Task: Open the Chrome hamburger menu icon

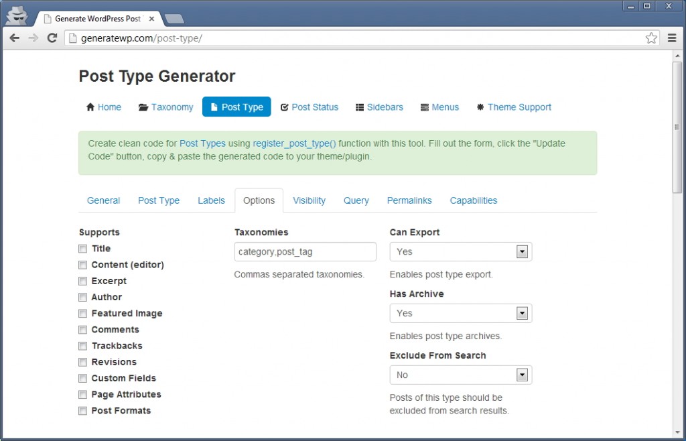Action: [672, 38]
